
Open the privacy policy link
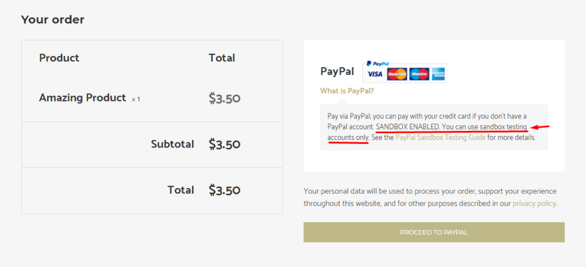tap(534, 204)
